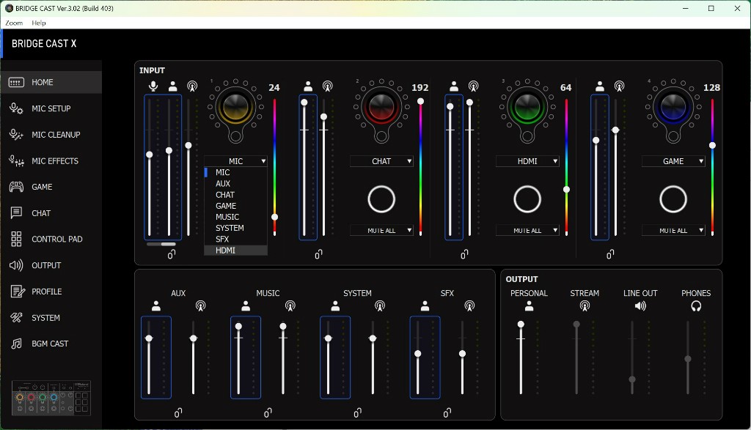This screenshot has width=751, height=430.
Task: Go to MIC CLEANUP in the sidebar
Action: coord(56,135)
